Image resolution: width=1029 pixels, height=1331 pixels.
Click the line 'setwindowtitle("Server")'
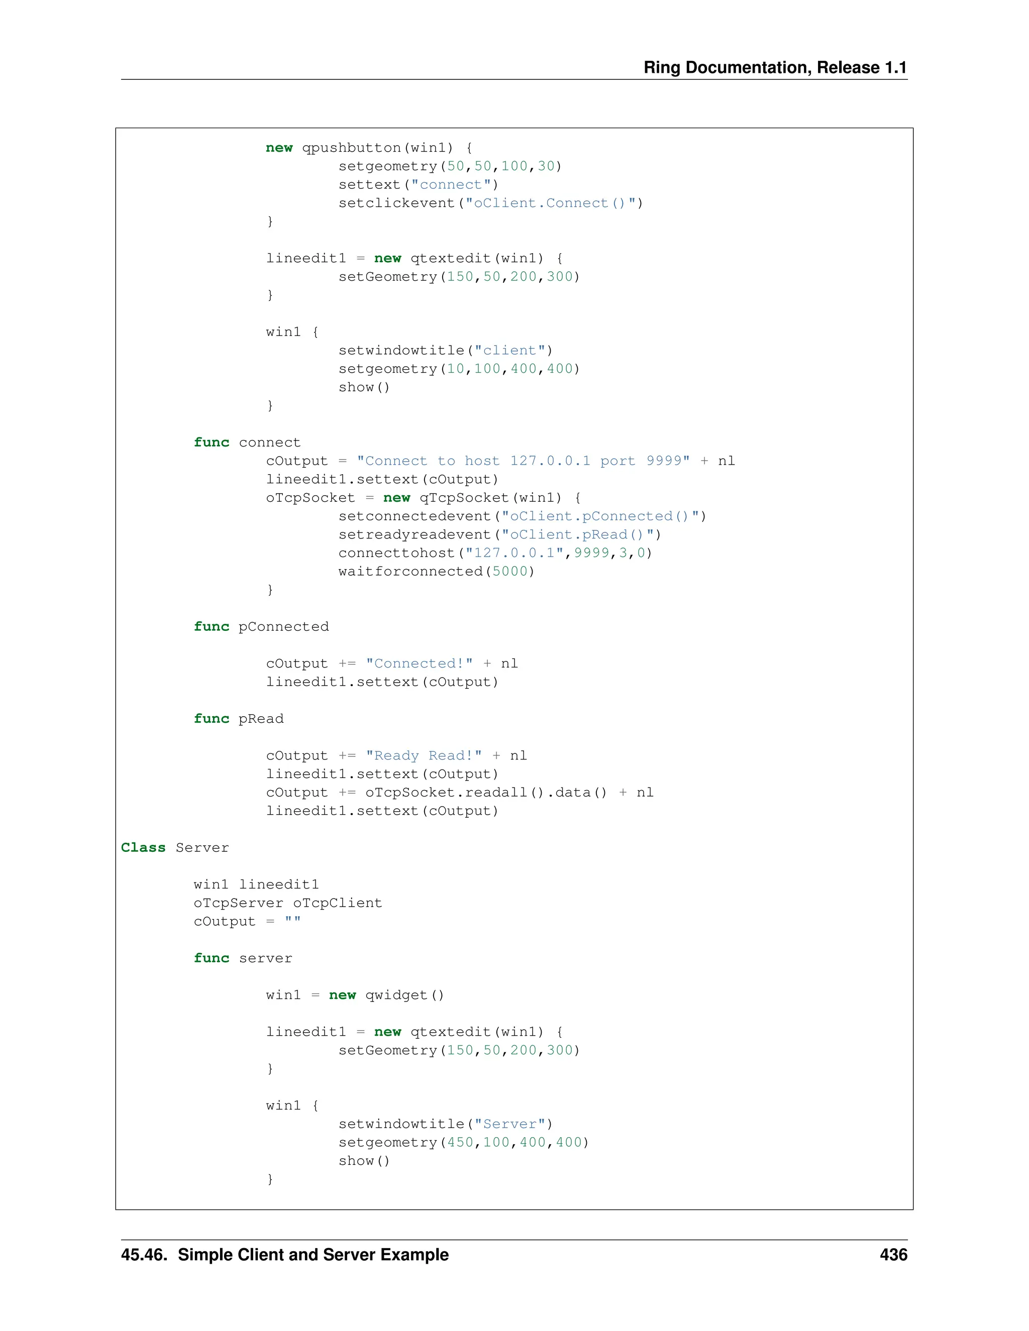(x=446, y=1124)
